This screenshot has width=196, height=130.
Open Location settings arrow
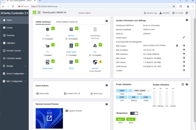coord(184,70)
